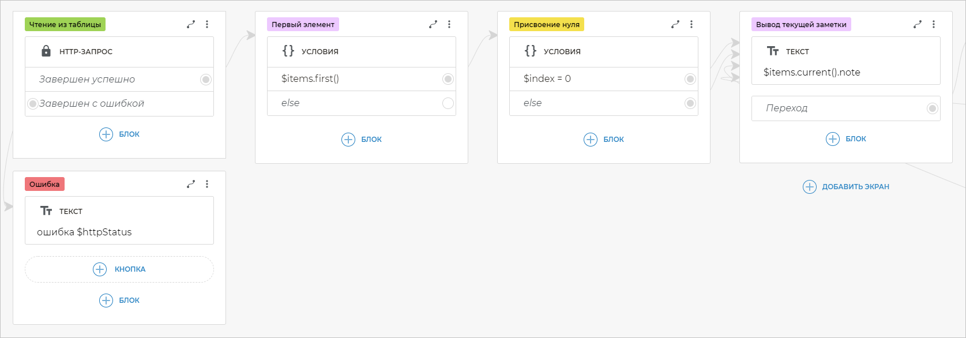Select the 'Завершен успешно' connector circle

[x=205, y=80]
